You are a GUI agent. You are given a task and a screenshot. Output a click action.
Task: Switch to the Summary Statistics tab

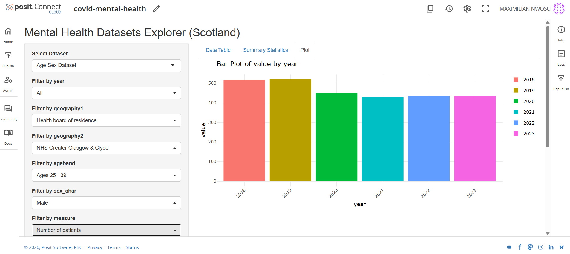(x=265, y=50)
